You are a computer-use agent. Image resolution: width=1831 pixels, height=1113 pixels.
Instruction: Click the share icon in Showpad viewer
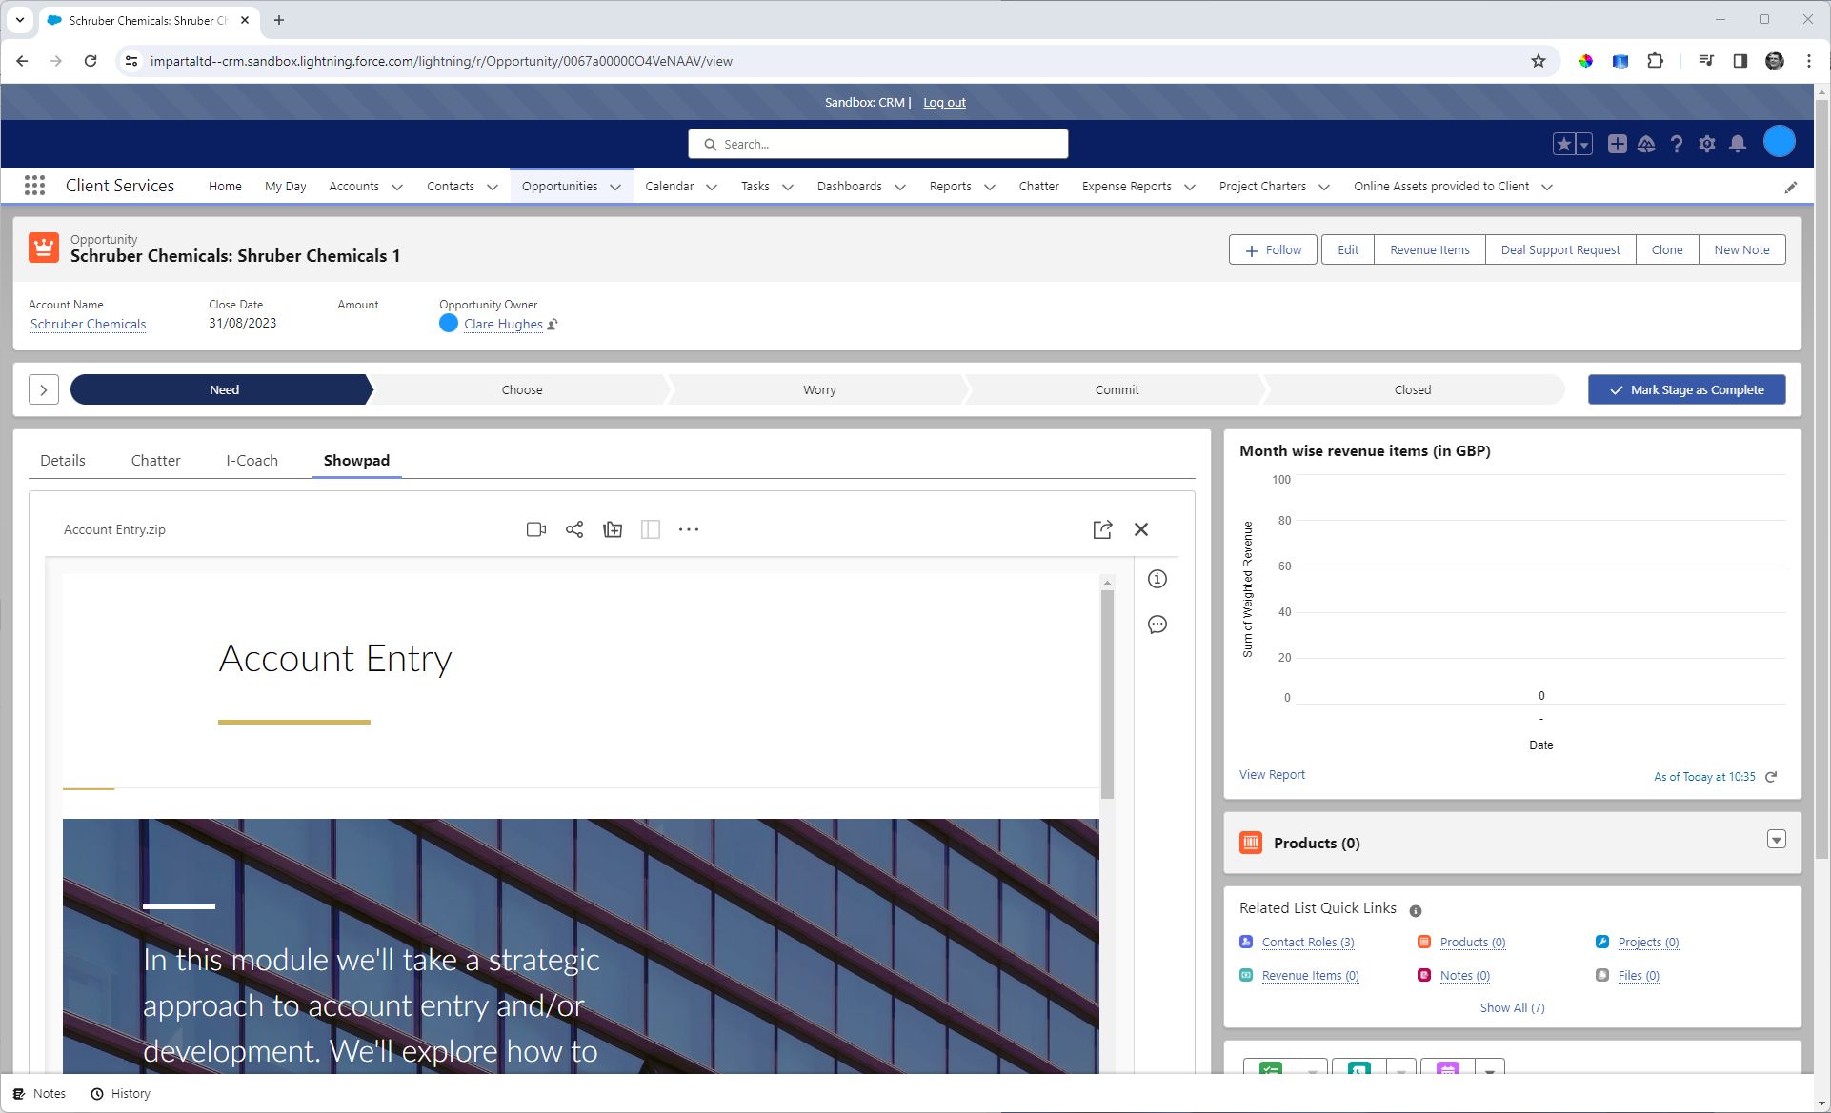[x=574, y=529]
